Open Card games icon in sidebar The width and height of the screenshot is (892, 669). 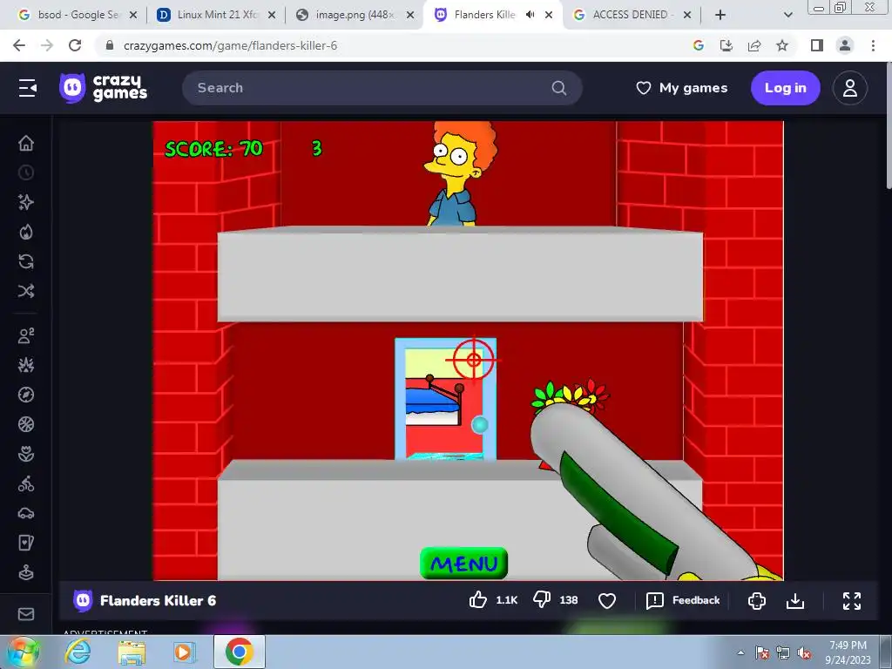coord(26,544)
